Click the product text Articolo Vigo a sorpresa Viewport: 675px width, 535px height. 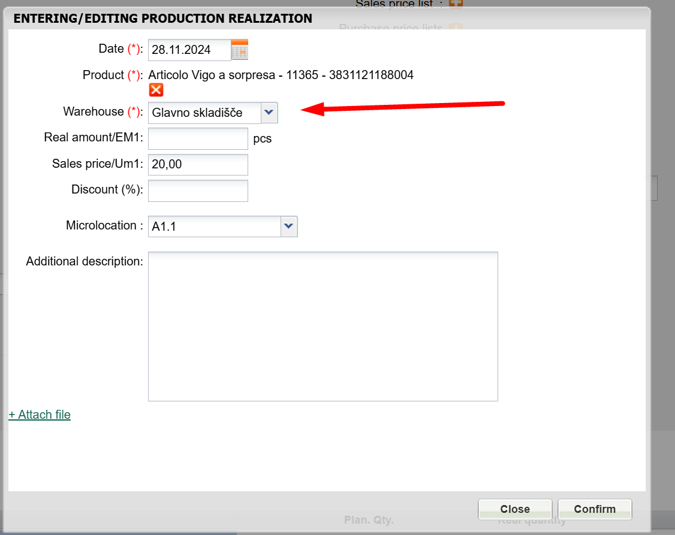coord(212,75)
